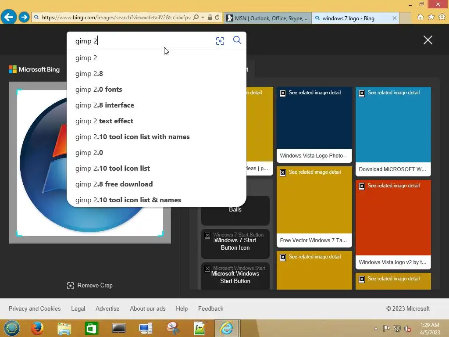Show hidden system tray icons arrow
The width and height of the screenshot is (449, 337).
(376, 329)
